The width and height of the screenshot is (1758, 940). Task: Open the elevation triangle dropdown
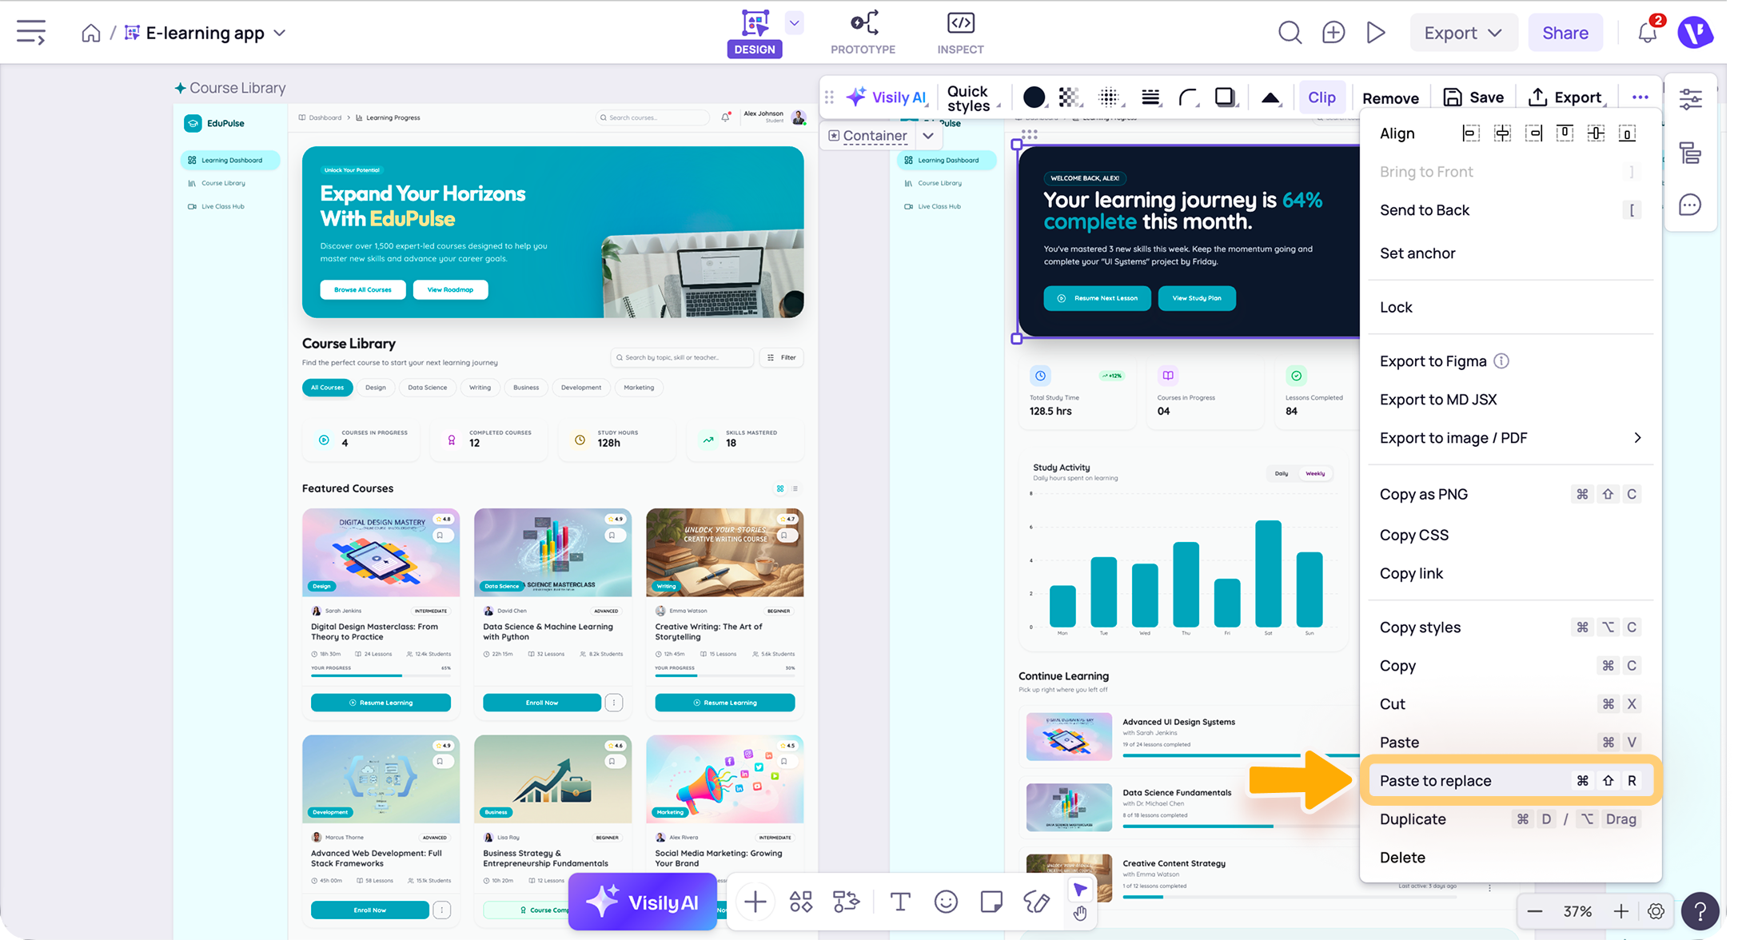[x=1271, y=98]
